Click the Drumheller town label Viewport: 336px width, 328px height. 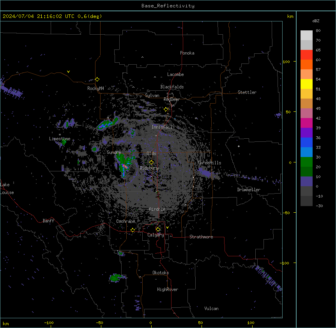click(x=249, y=190)
